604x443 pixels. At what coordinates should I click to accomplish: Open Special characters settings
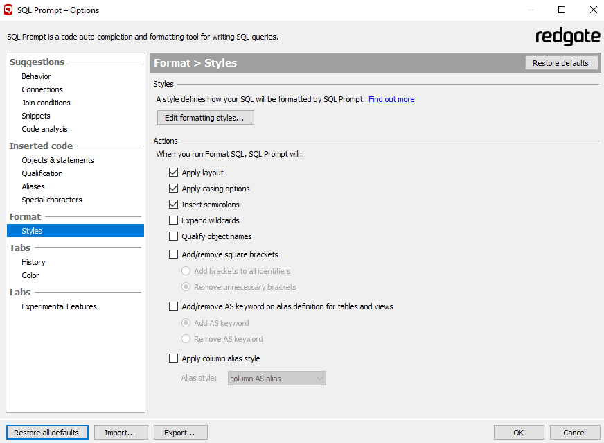coord(52,200)
